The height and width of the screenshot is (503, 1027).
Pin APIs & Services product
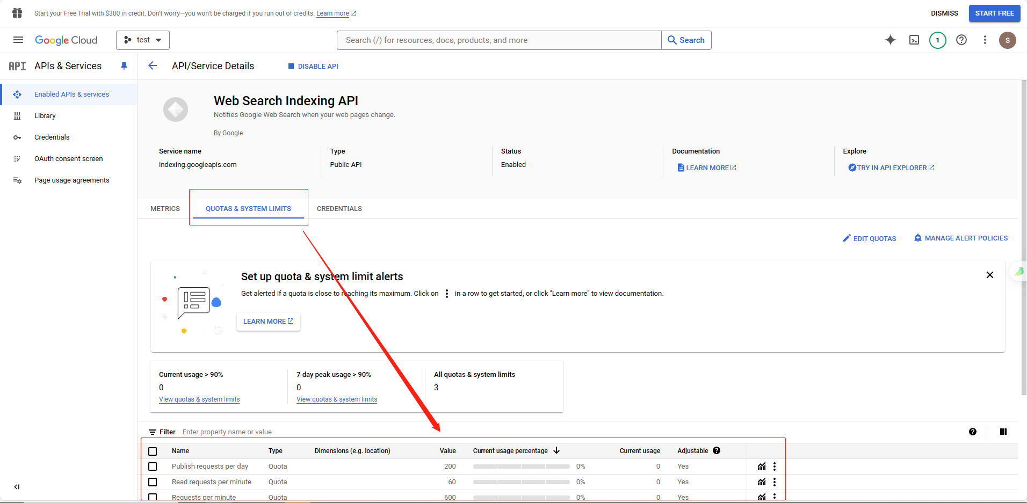click(124, 66)
